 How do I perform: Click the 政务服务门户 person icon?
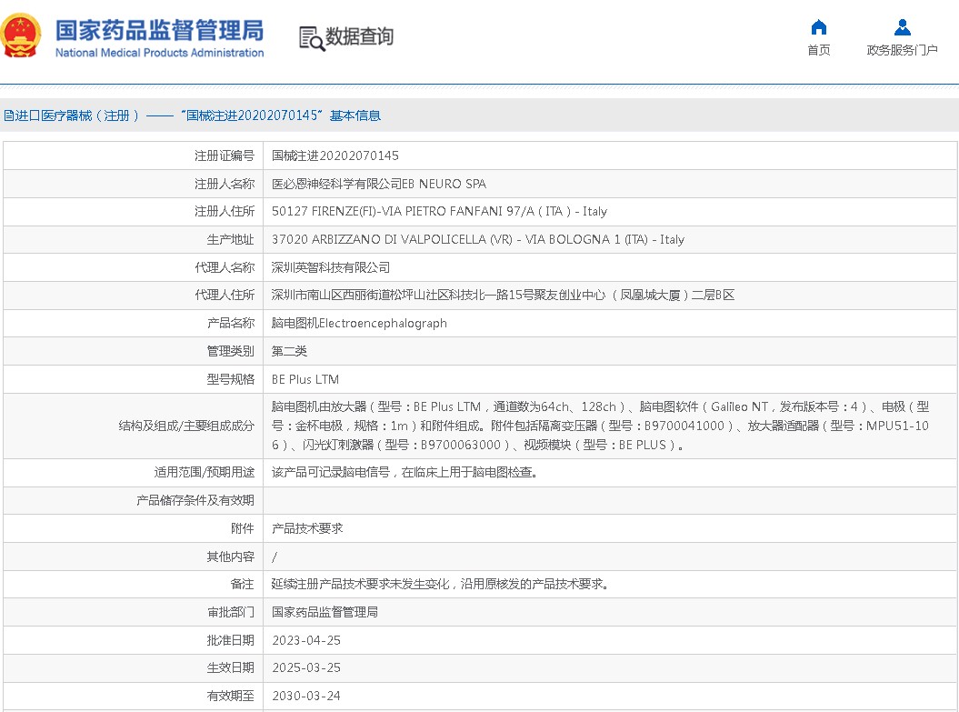tap(902, 26)
